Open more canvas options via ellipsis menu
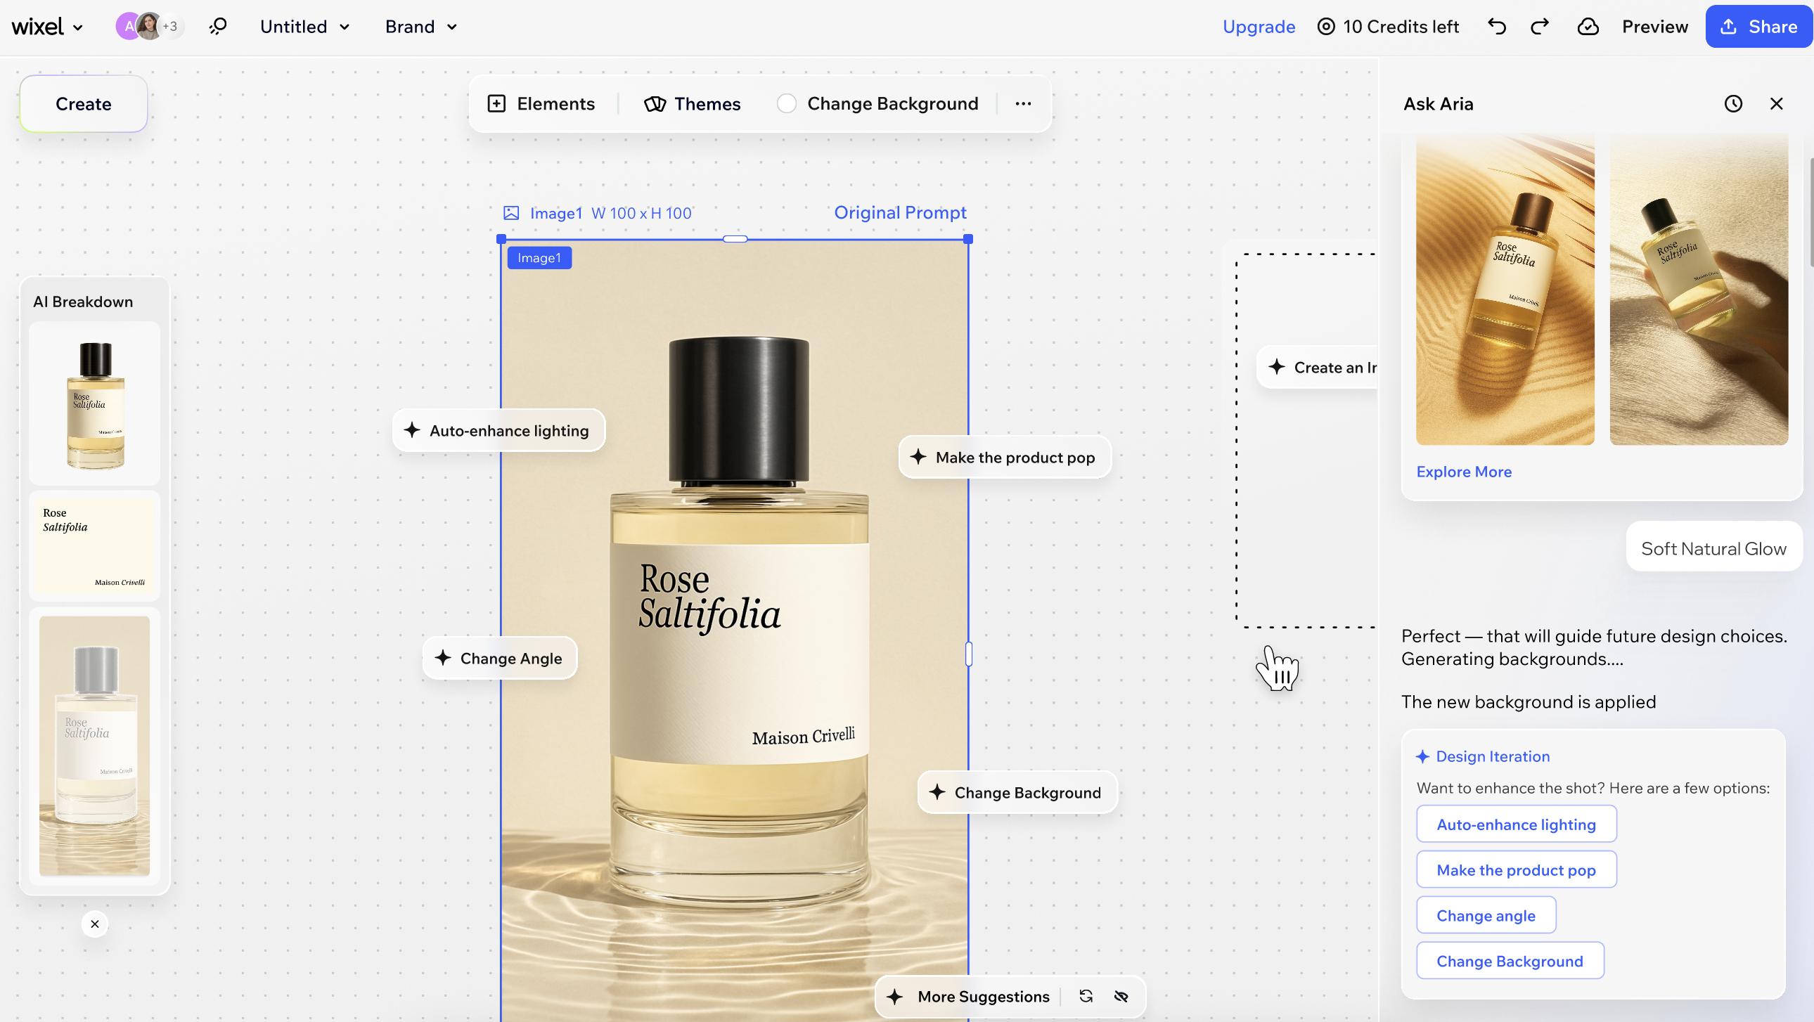This screenshot has width=1814, height=1022. tap(1023, 103)
